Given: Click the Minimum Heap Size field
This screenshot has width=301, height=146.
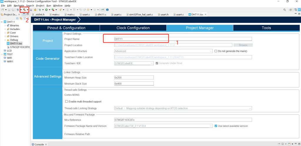Looking at the screenshot, I should tap(134, 78).
